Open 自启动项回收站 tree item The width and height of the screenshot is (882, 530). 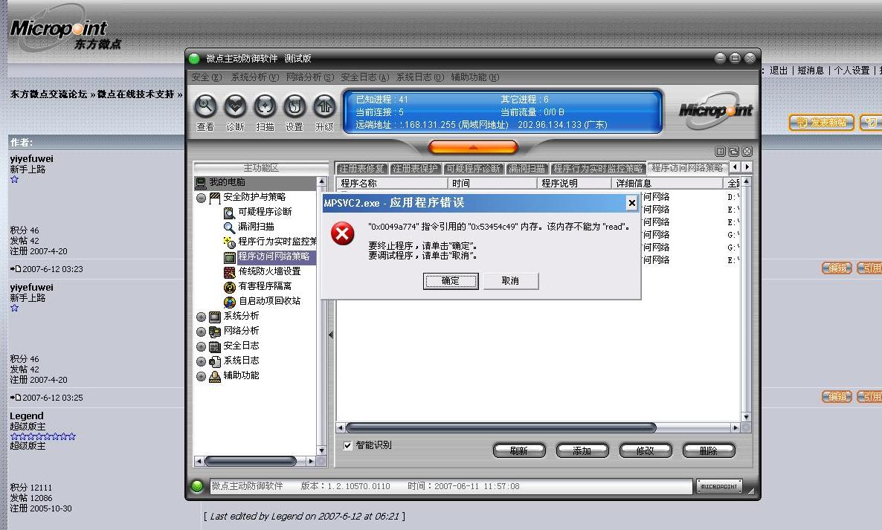269,301
